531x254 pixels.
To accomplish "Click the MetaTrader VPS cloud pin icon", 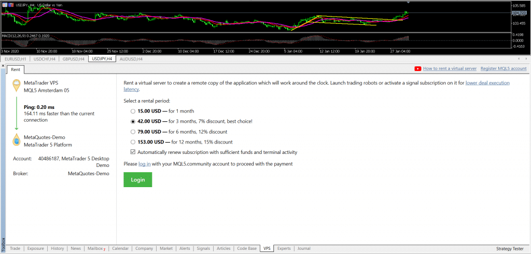I will point(17,86).
